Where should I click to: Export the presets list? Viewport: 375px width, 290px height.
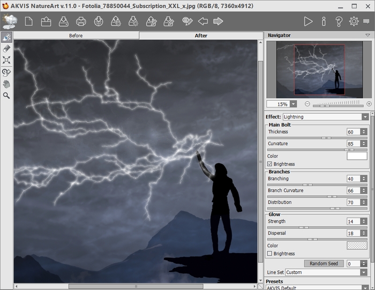pyautogui.click(x=133, y=21)
